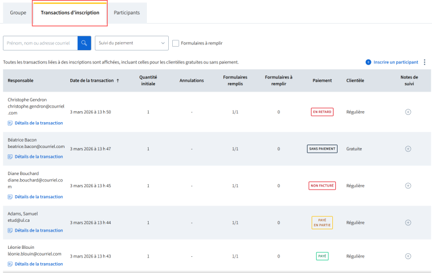Open Détails de la transaction for Léonie Blouin
This screenshot has height=273, width=432.
(39, 264)
